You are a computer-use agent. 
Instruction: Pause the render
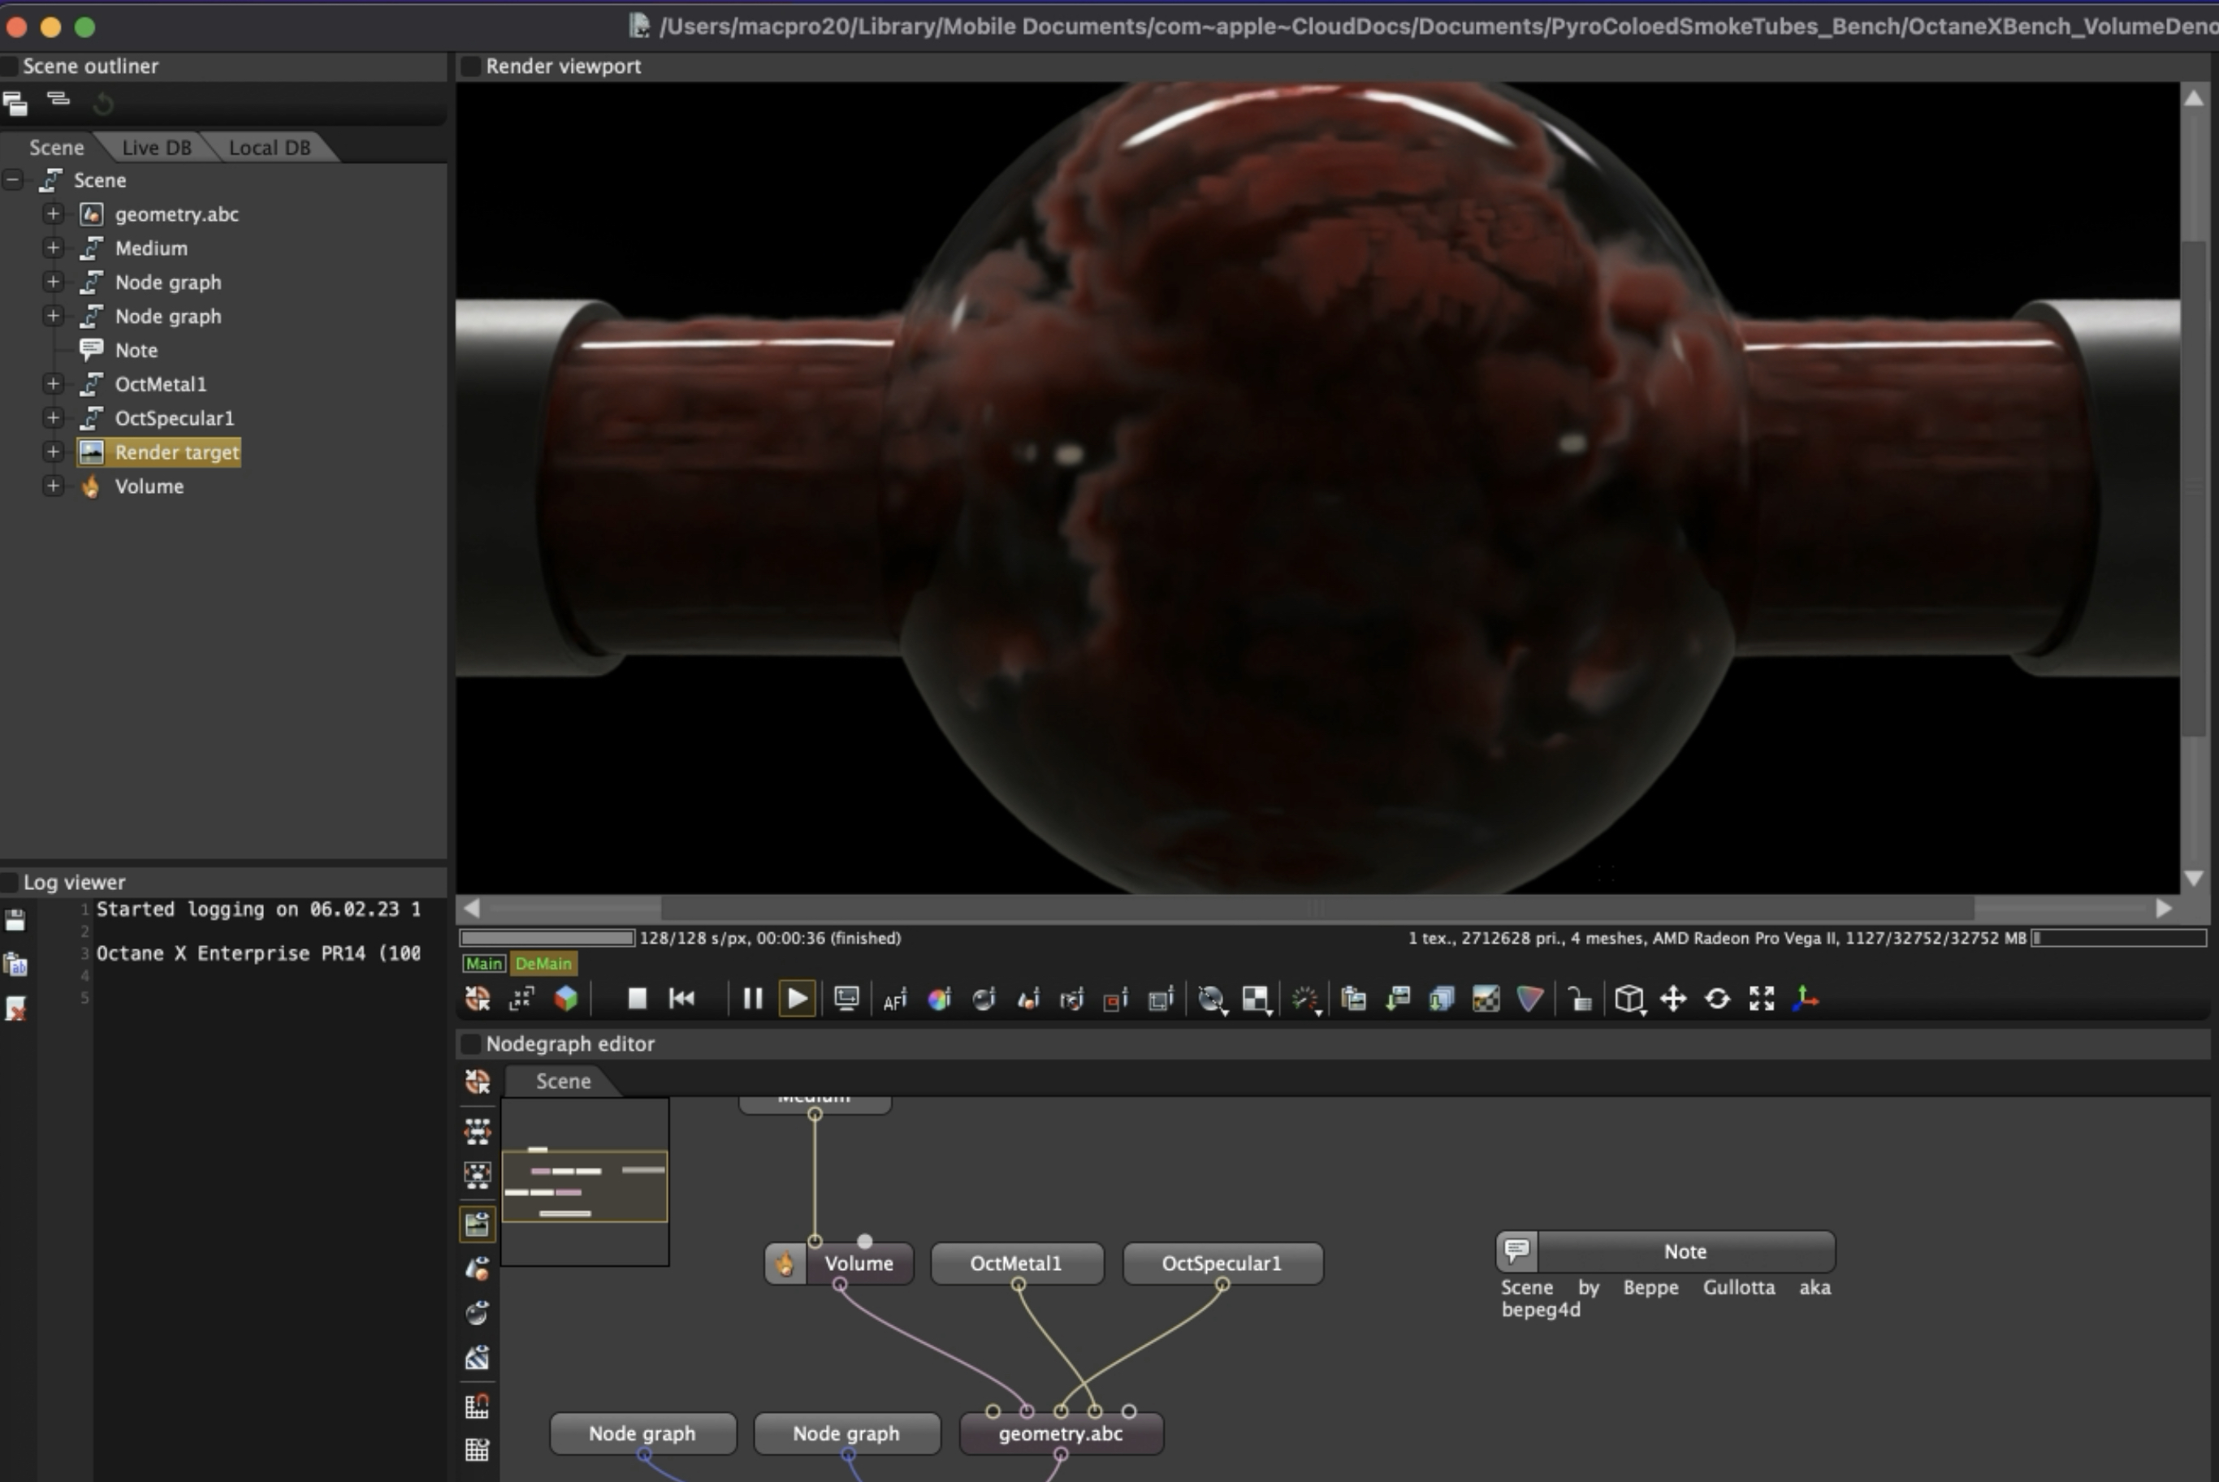coord(752,998)
